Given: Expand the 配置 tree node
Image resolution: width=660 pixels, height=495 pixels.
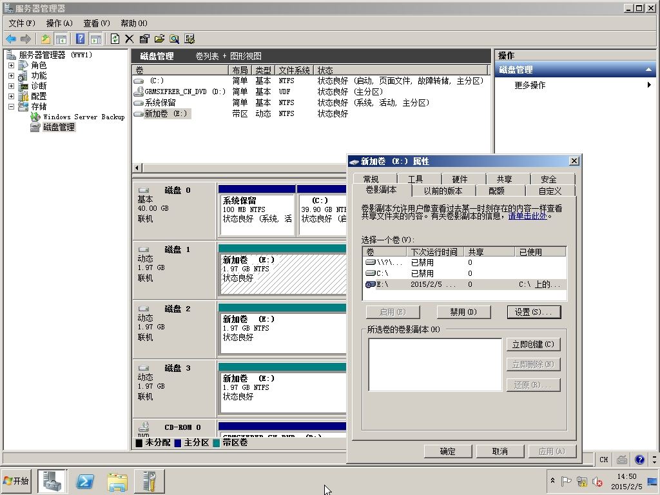Looking at the screenshot, I should click(x=12, y=97).
